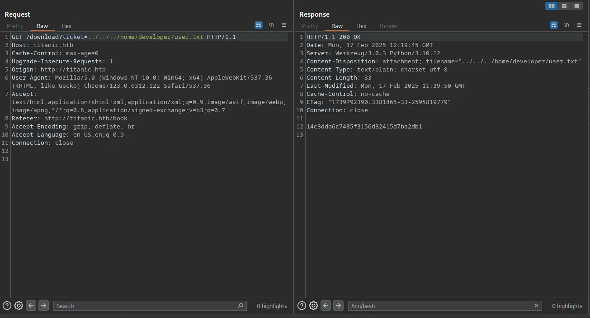Toggle word wrap in Response panel
590x318 pixels.
coord(554,25)
